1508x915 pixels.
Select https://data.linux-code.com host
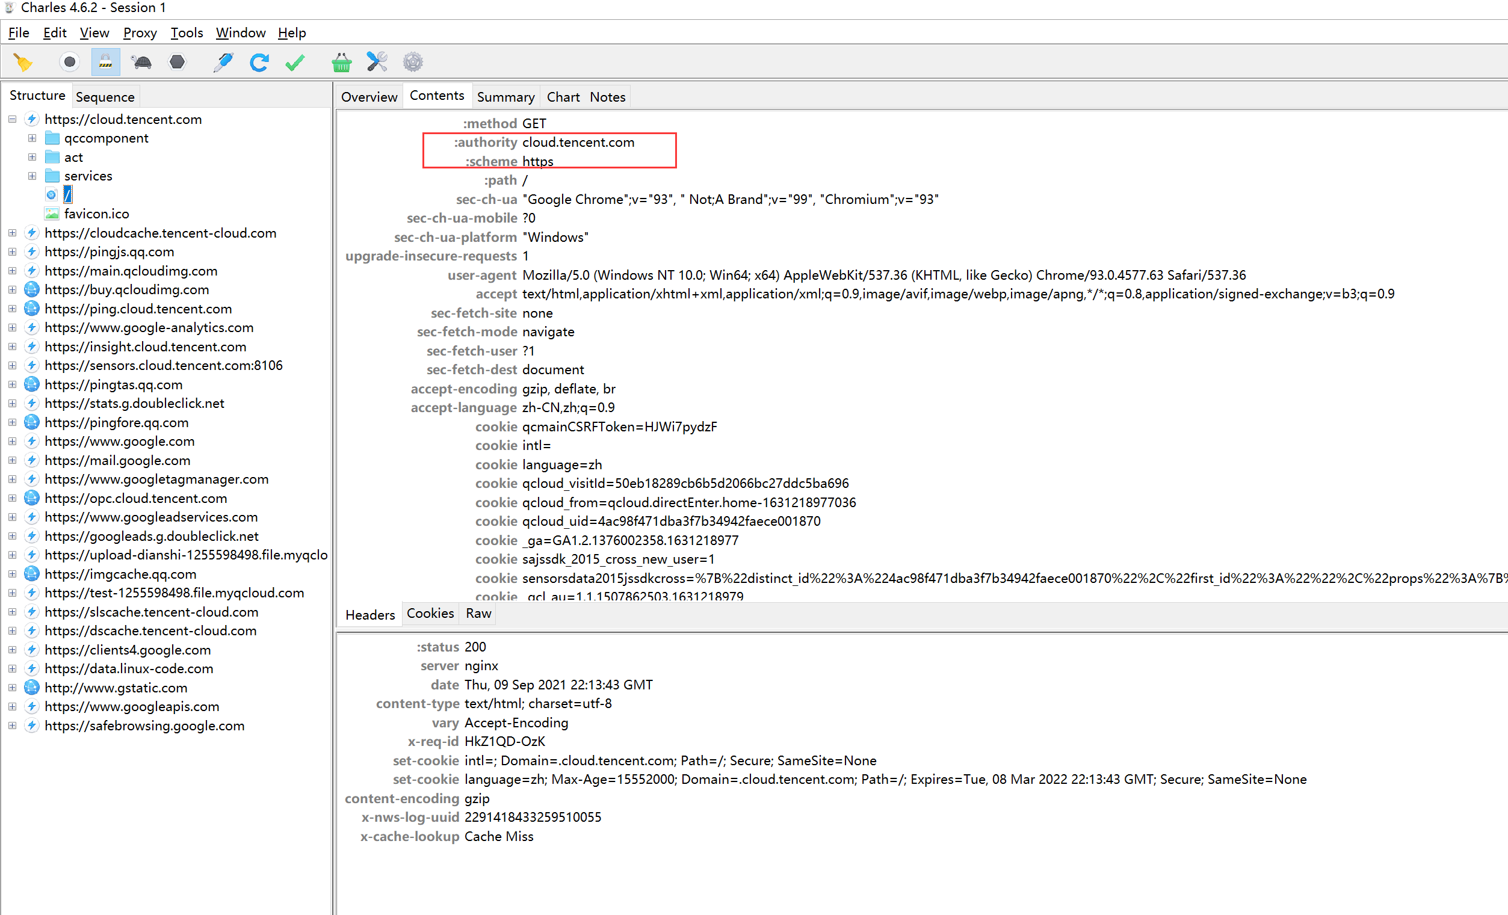coord(129,669)
